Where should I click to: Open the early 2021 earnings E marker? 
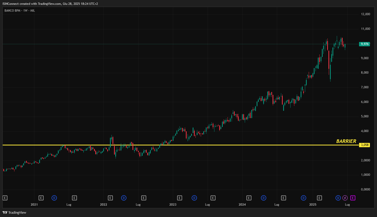coord(41,198)
